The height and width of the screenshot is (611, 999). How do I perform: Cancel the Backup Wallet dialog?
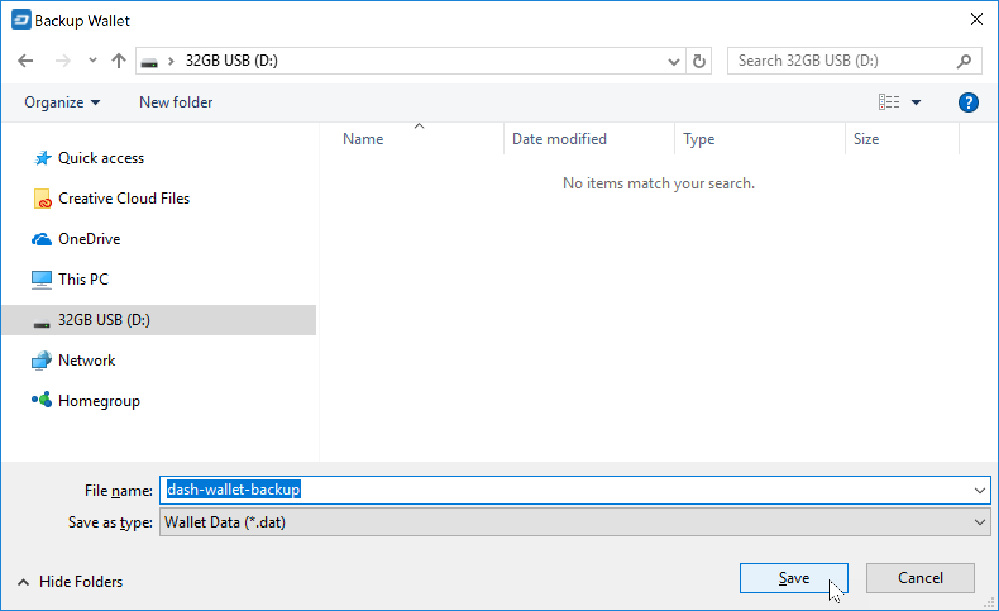click(x=920, y=578)
